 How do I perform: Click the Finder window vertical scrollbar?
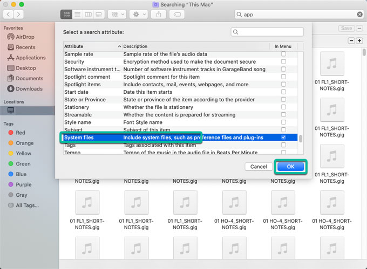pos(364,52)
